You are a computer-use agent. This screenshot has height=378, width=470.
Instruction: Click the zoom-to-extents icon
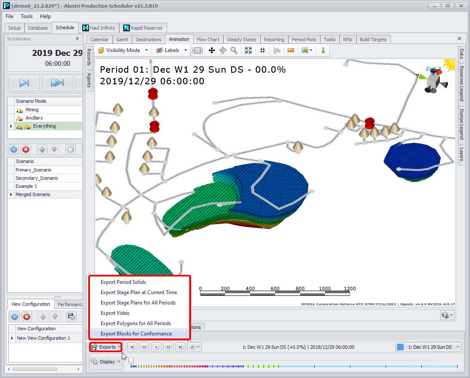248,50
